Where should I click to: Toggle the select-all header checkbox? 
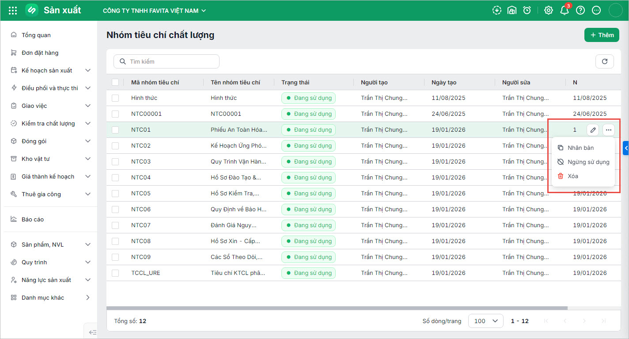(115, 82)
